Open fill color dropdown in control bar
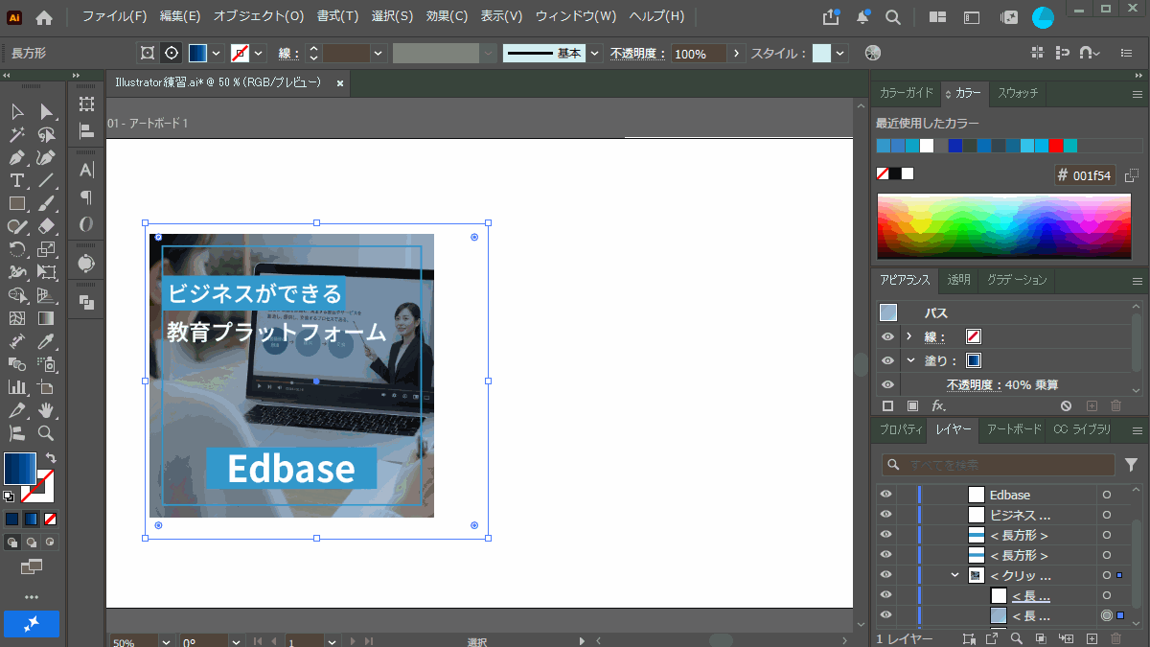Image resolution: width=1150 pixels, height=647 pixels. point(217,54)
